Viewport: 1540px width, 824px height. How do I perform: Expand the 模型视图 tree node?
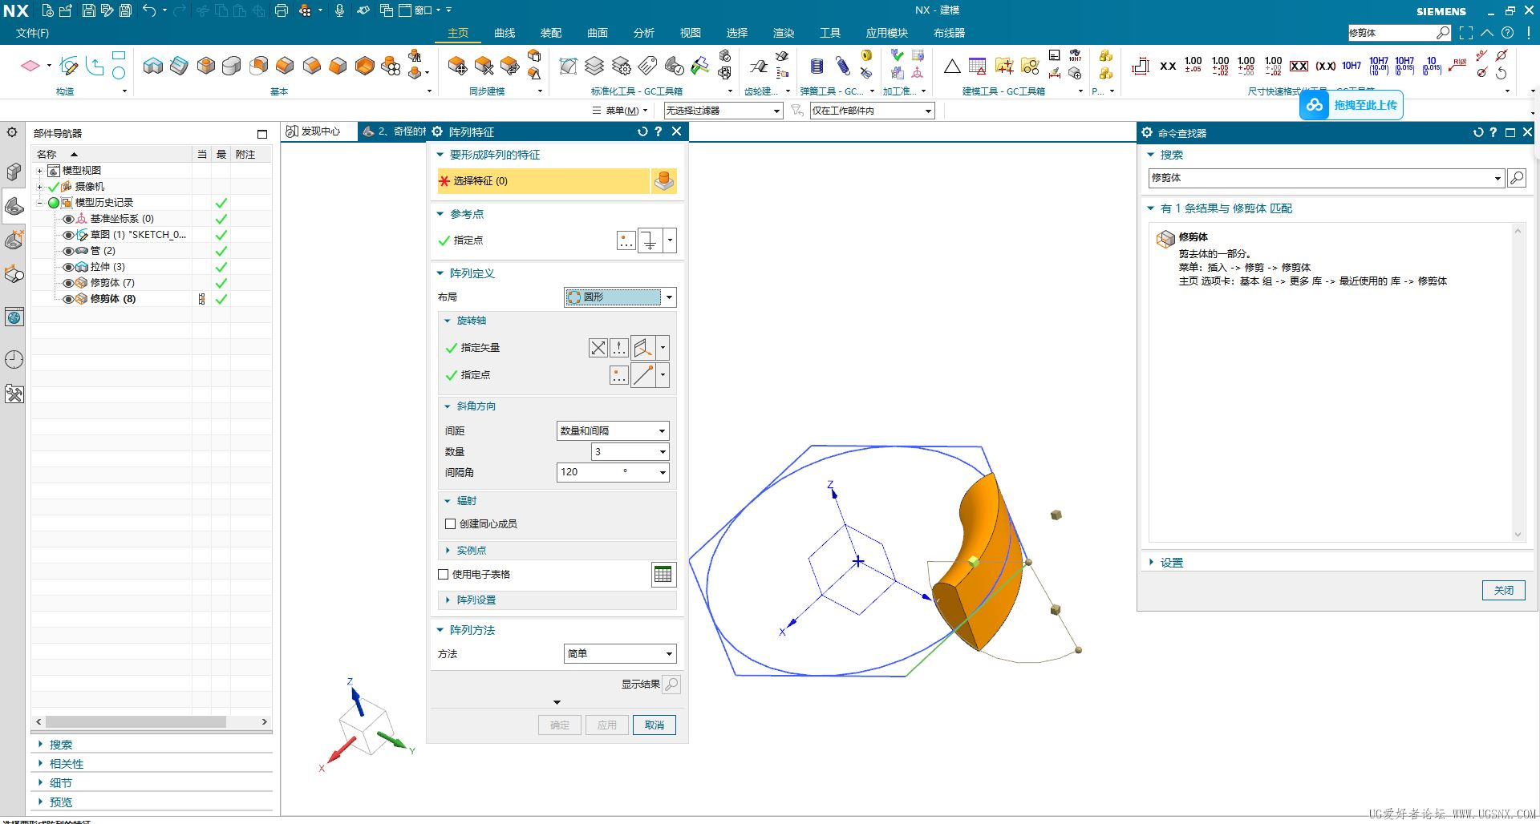[x=39, y=171]
